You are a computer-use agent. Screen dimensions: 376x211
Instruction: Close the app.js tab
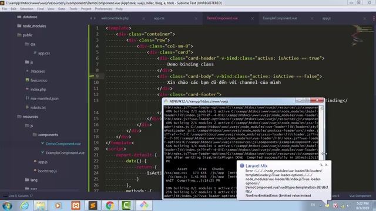(x=364, y=18)
